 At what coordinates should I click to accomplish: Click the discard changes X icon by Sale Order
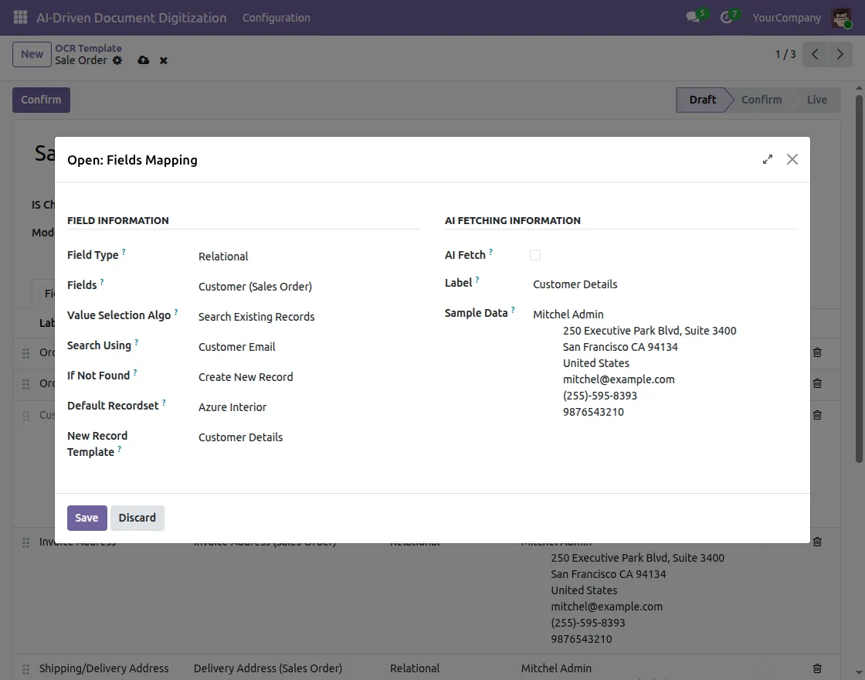tap(163, 61)
